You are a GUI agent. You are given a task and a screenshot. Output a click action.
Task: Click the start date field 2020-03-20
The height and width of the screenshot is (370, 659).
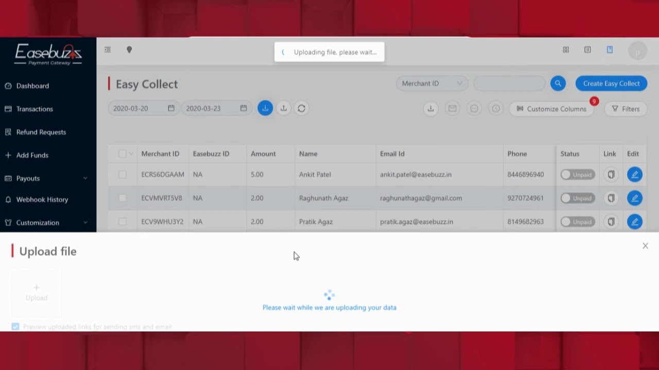coord(144,108)
